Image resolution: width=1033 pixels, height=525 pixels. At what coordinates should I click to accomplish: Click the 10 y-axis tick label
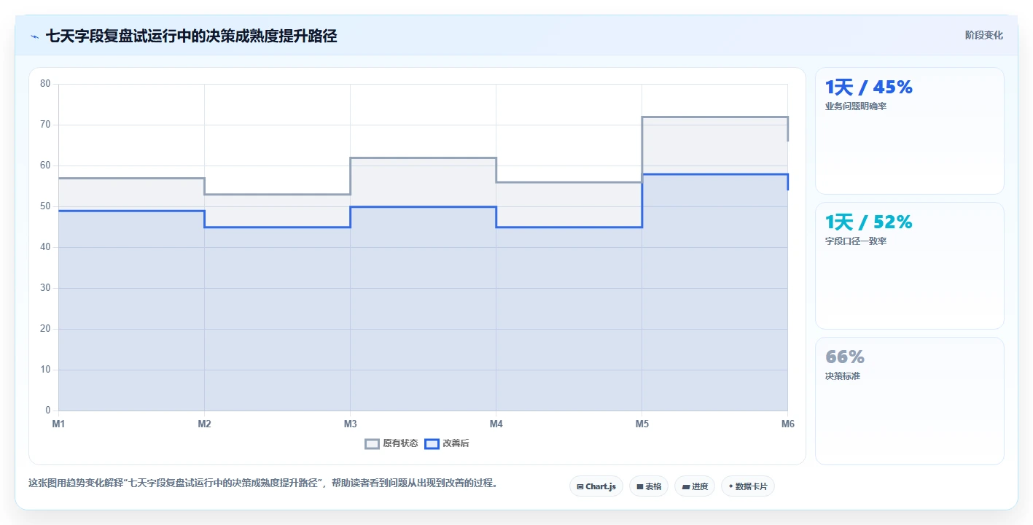click(45, 370)
